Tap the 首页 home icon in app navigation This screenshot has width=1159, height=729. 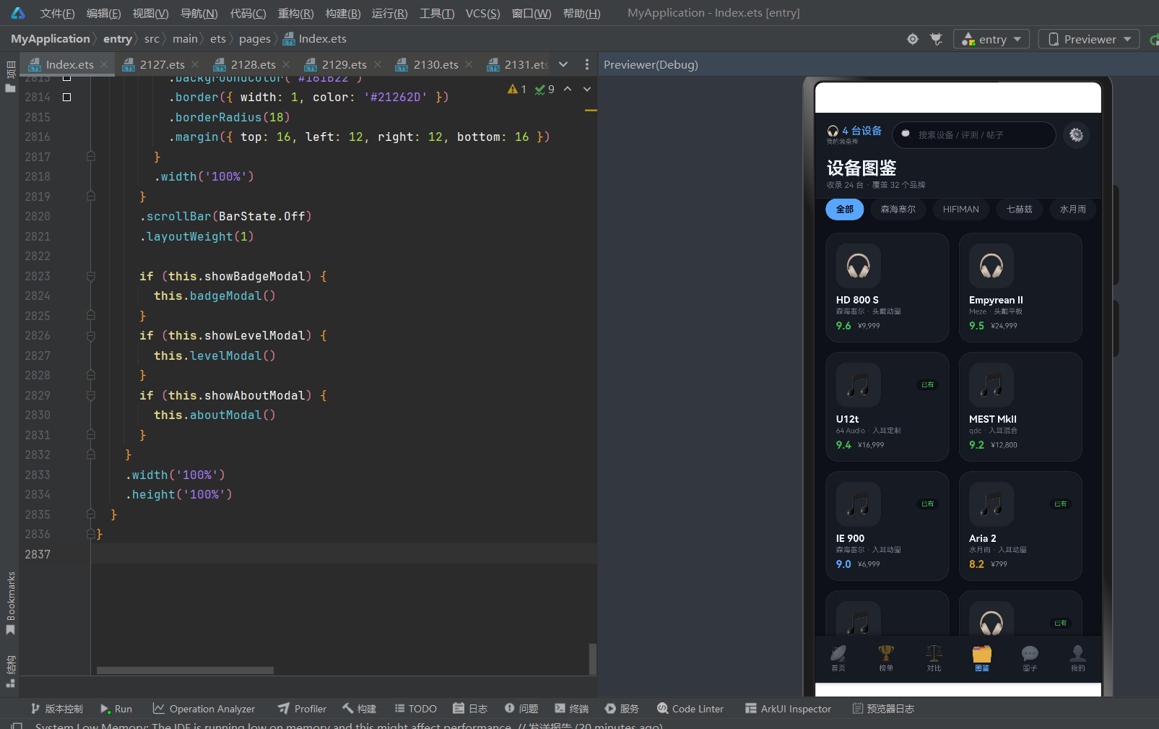pos(838,657)
